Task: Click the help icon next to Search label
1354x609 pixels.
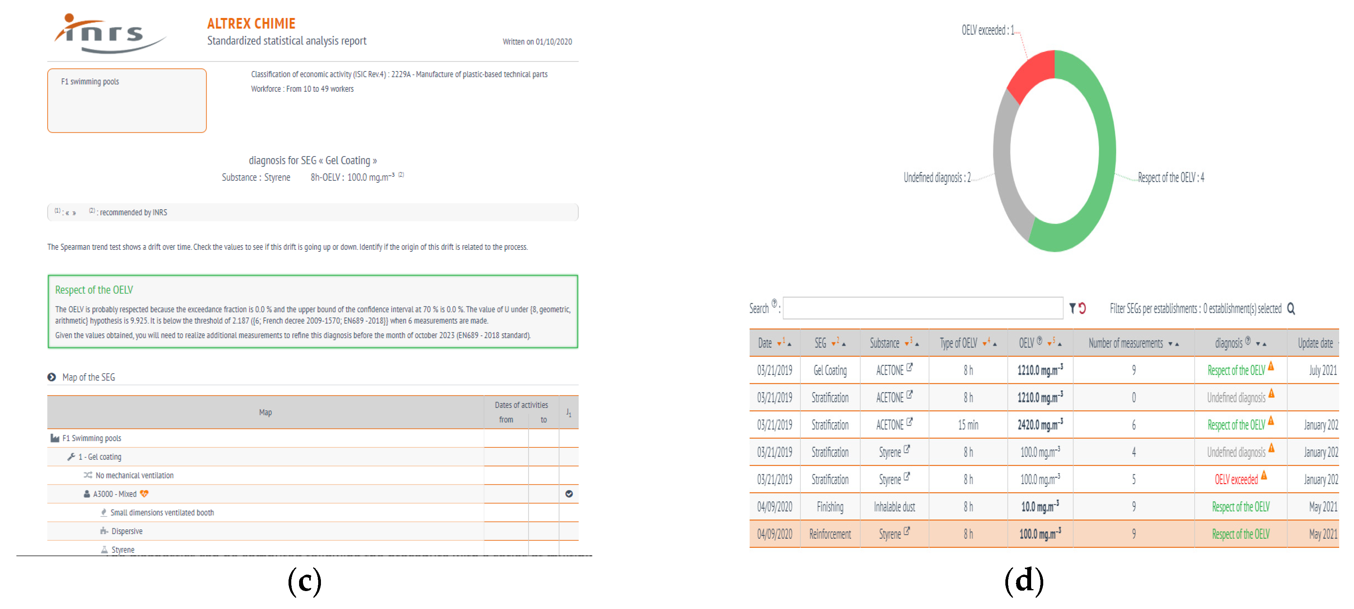Action: click(x=774, y=303)
